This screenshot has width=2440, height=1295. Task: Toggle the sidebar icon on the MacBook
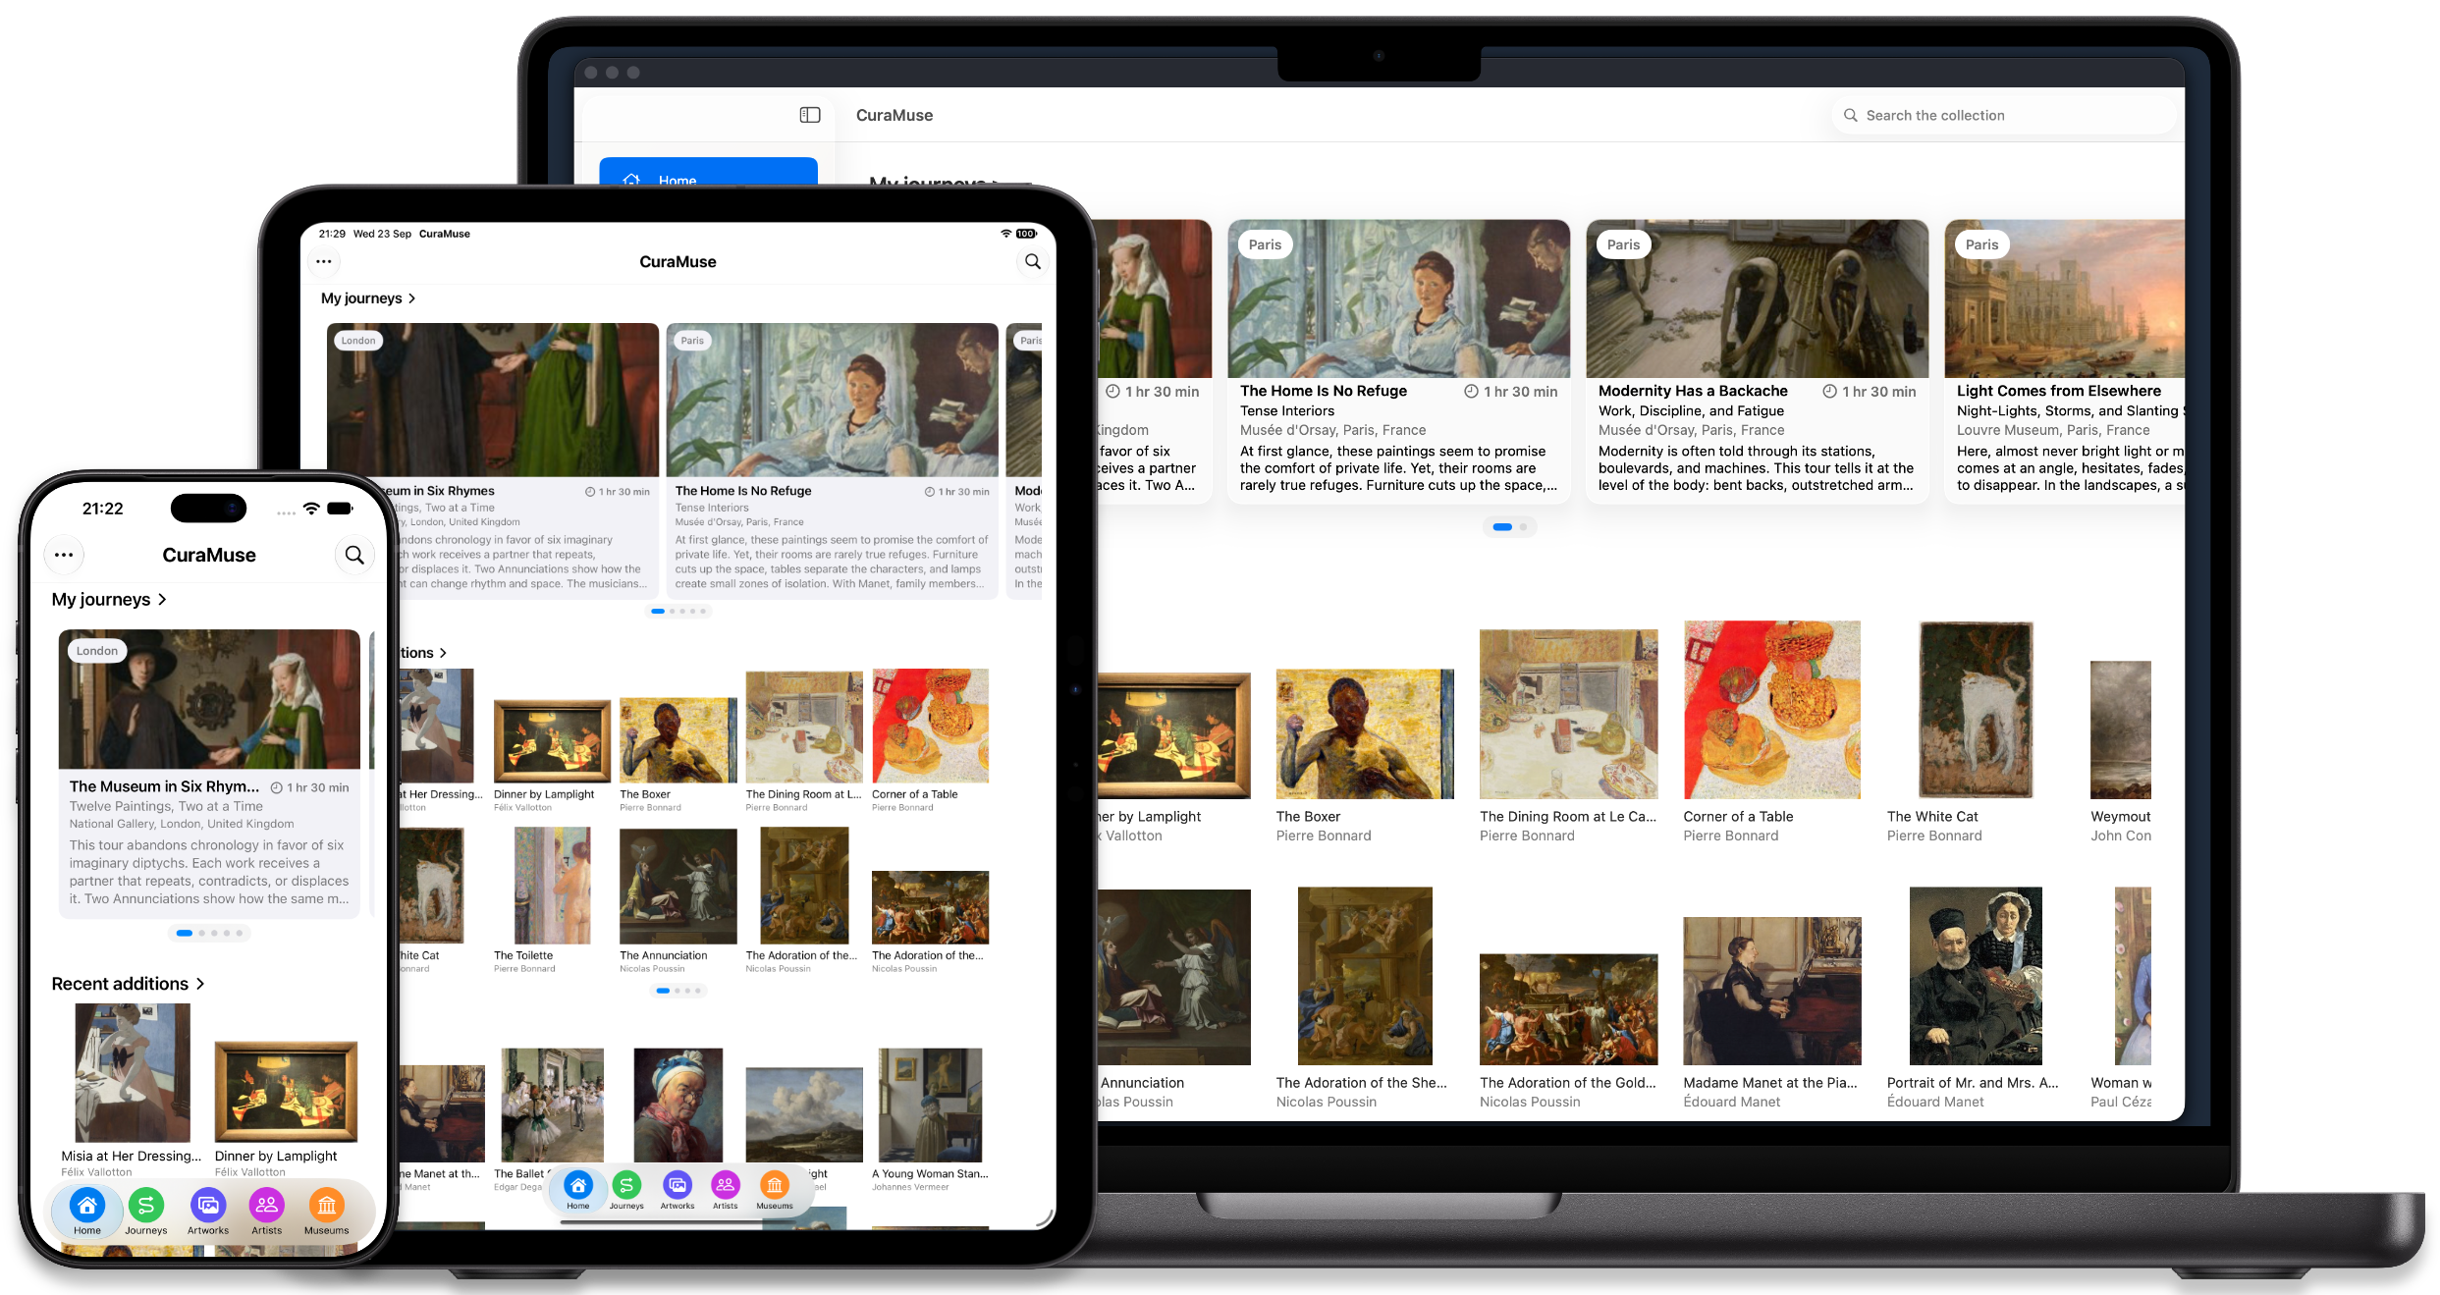(810, 115)
